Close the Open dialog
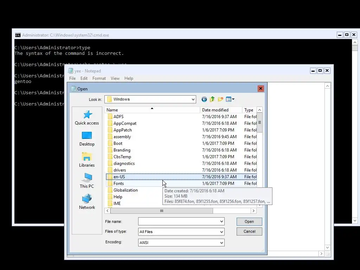The width and height of the screenshot is (360, 270). [x=261, y=89]
